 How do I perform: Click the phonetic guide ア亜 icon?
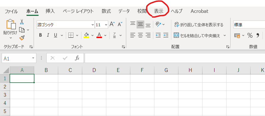[114, 35]
